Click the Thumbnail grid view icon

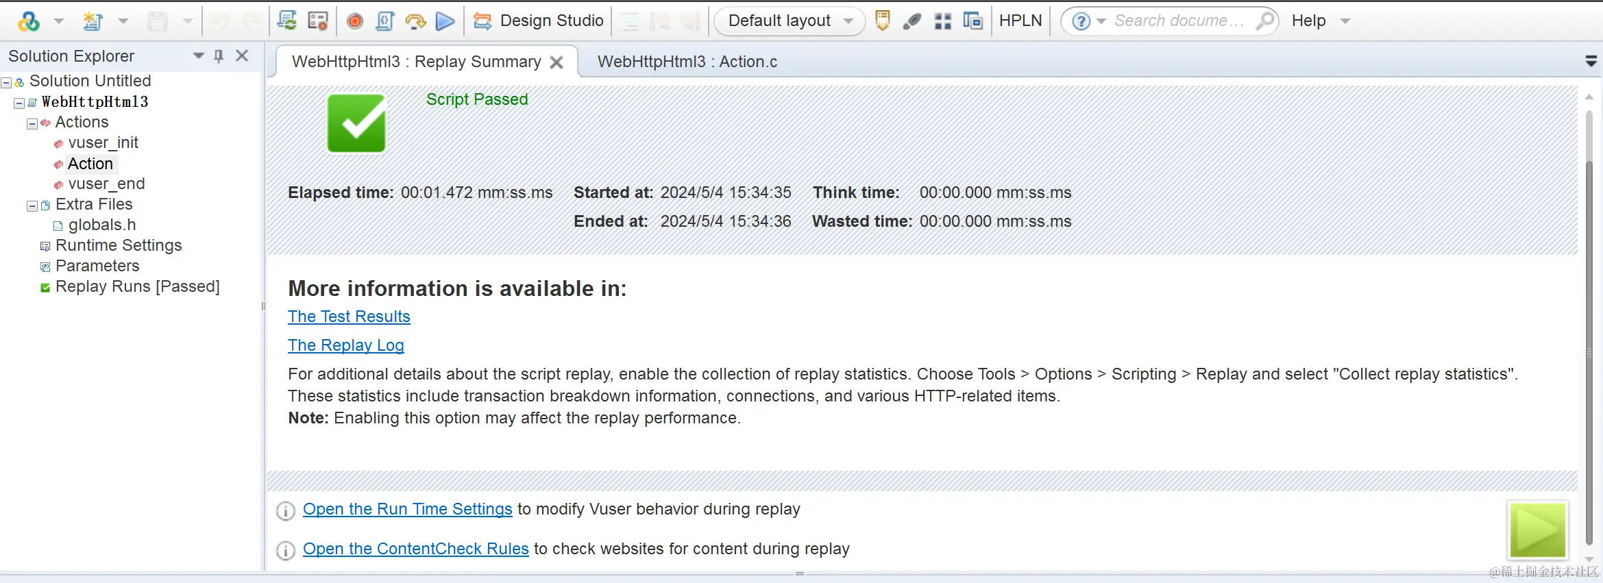[943, 21]
